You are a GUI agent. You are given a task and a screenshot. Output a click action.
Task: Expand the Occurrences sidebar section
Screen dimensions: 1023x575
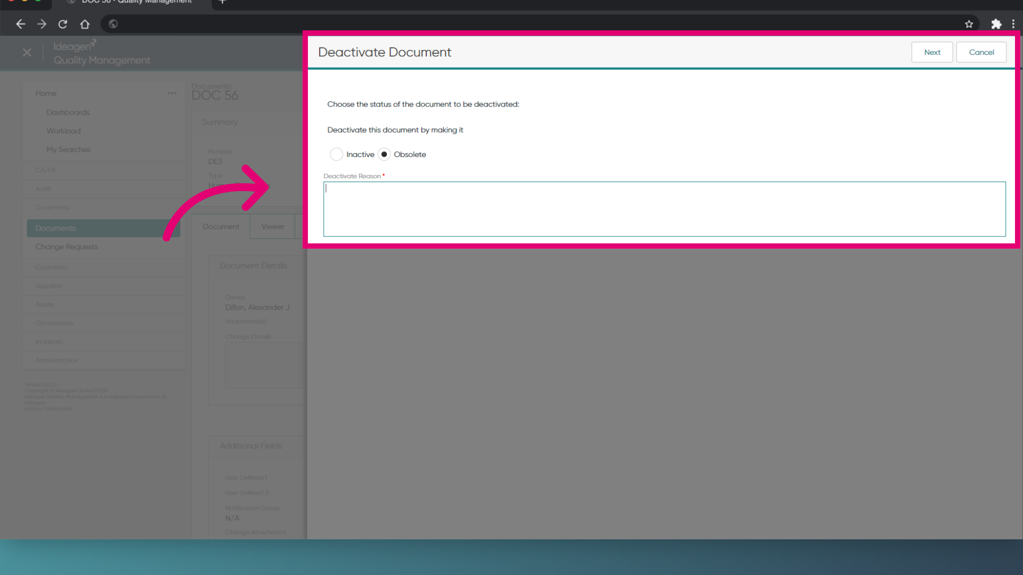tap(104, 323)
